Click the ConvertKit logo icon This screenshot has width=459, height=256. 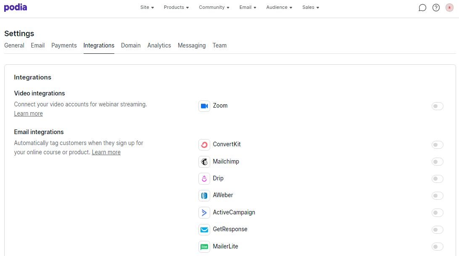click(204, 145)
